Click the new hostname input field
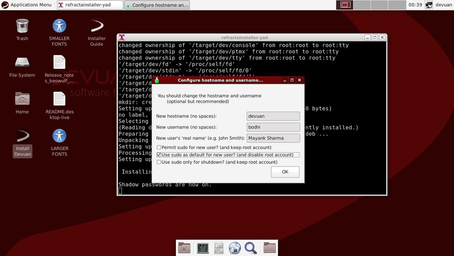454x256 pixels. point(273,116)
